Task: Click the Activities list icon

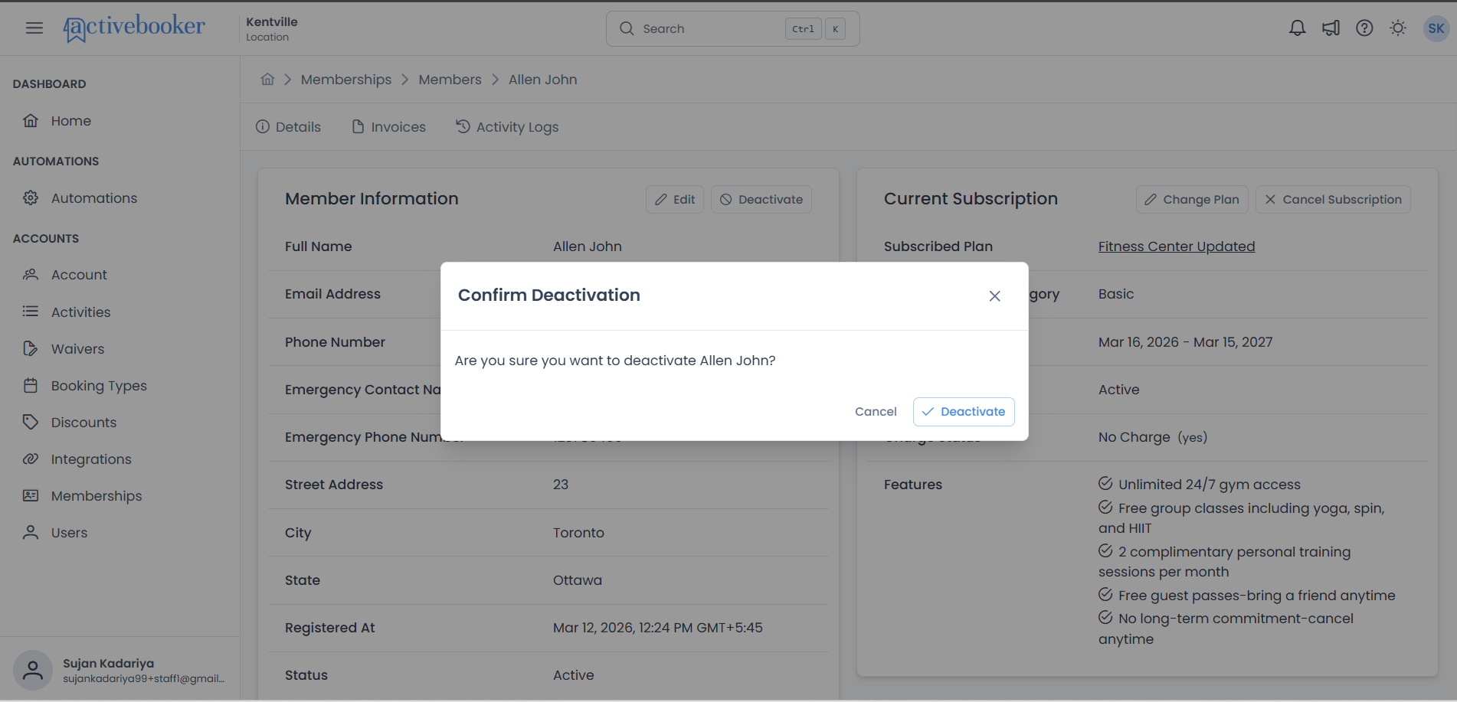Action: coord(31,312)
